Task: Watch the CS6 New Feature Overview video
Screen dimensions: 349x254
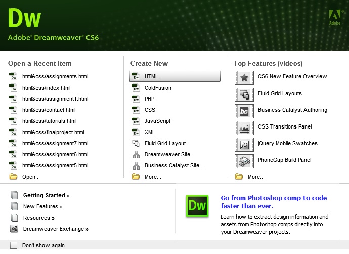Action: pyautogui.click(x=292, y=76)
